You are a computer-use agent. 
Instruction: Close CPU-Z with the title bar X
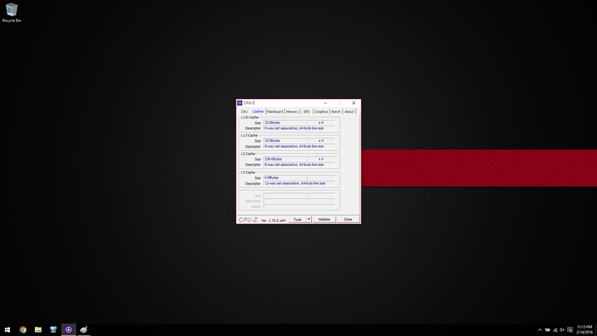(x=354, y=103)
